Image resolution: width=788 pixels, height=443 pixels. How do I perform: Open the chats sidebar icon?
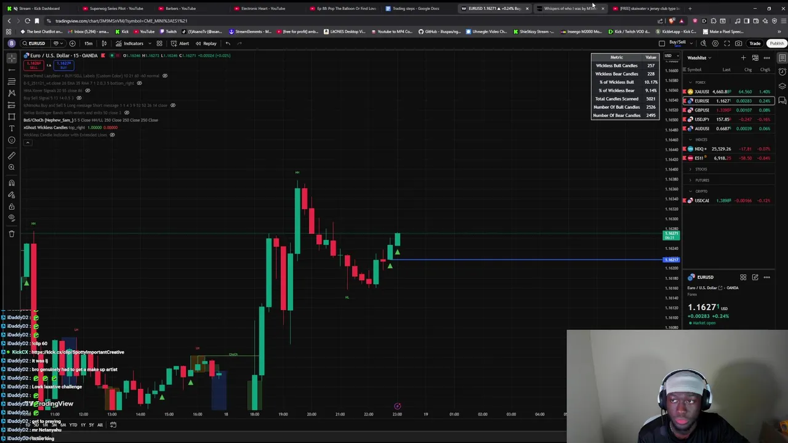click(x=782, y=100)
